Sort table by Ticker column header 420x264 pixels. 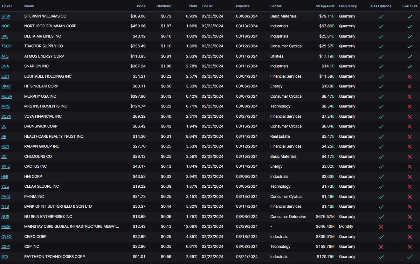[x=7, y=6]
